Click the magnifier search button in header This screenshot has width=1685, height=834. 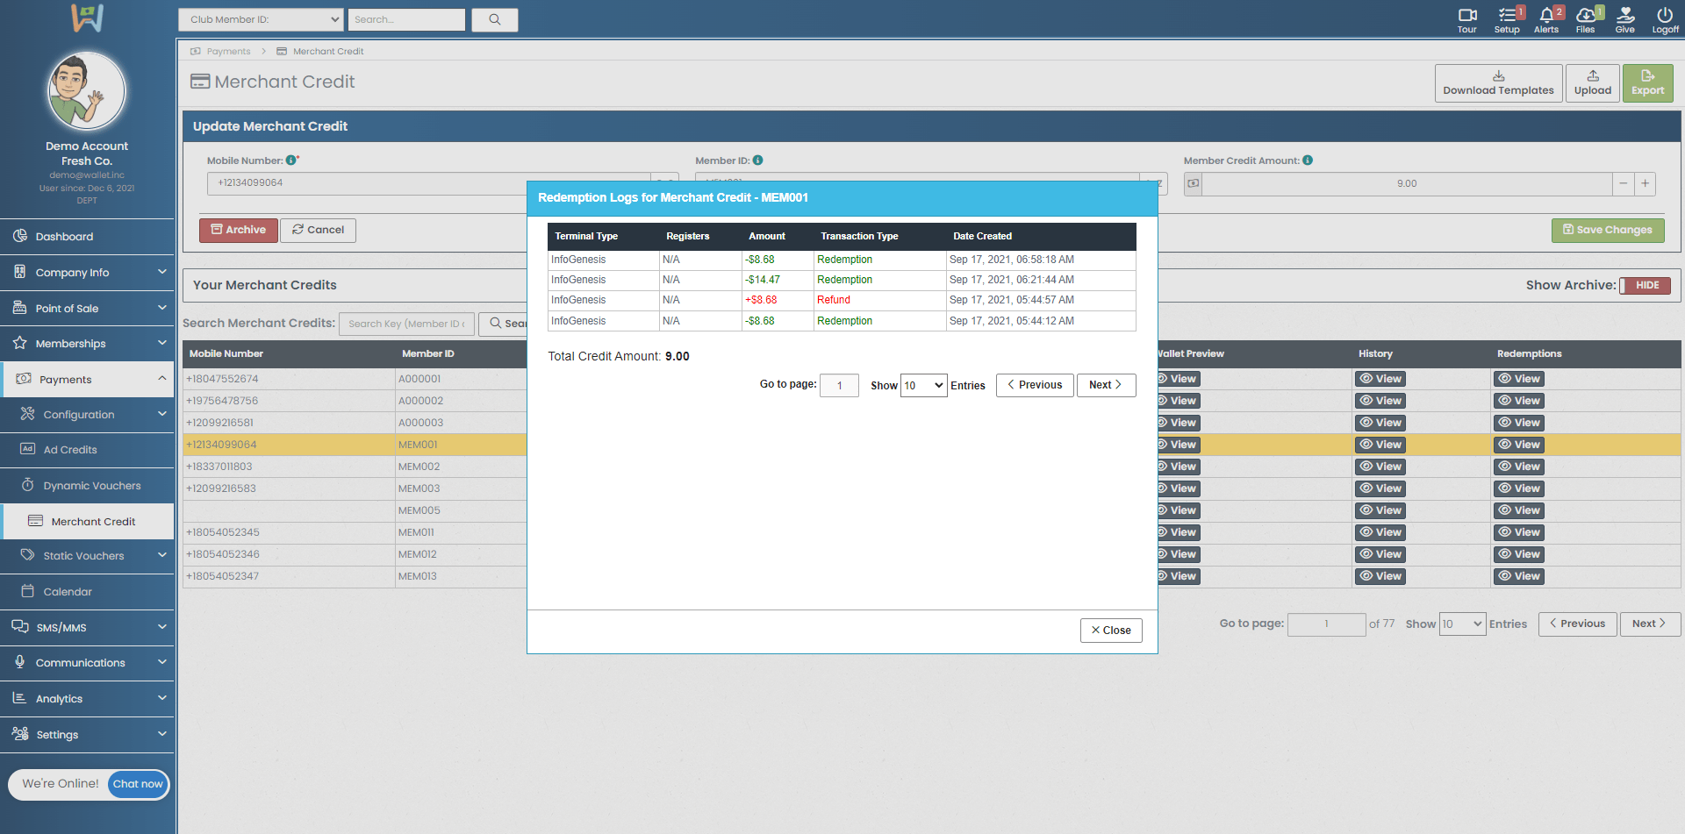coord(495,19)
